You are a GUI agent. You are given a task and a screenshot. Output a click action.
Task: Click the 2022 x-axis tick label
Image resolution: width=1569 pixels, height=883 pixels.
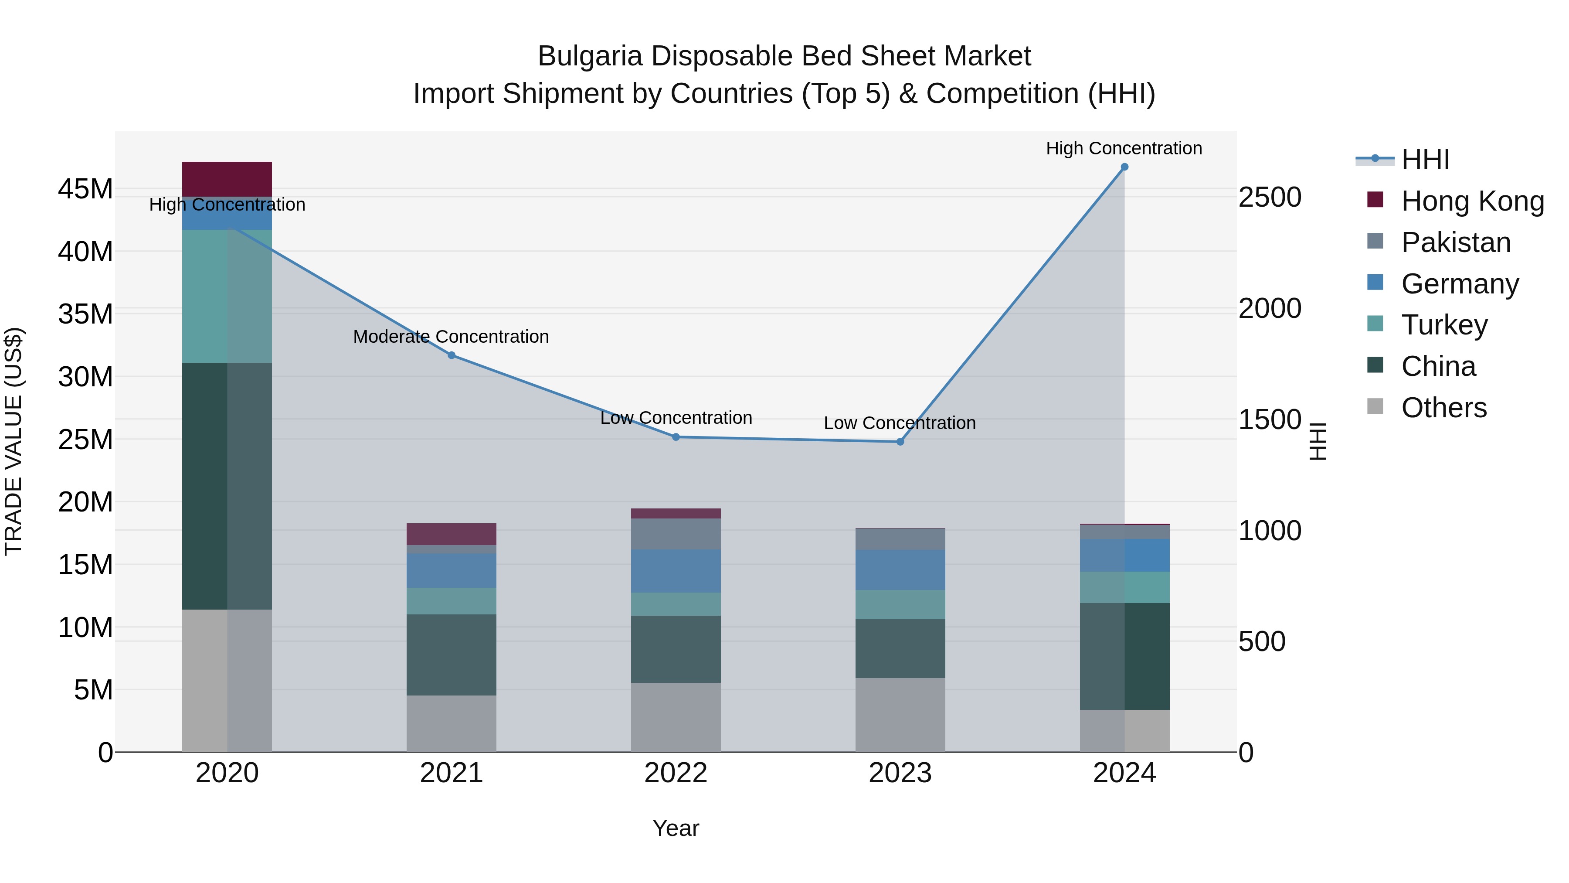coord(676,773)
